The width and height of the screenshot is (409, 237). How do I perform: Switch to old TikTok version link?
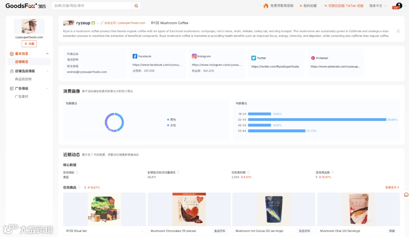[x=346, y=6]
